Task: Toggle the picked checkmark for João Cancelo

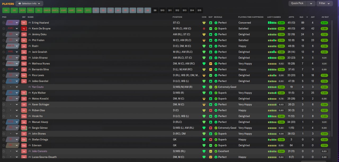Action: (4, 151)
